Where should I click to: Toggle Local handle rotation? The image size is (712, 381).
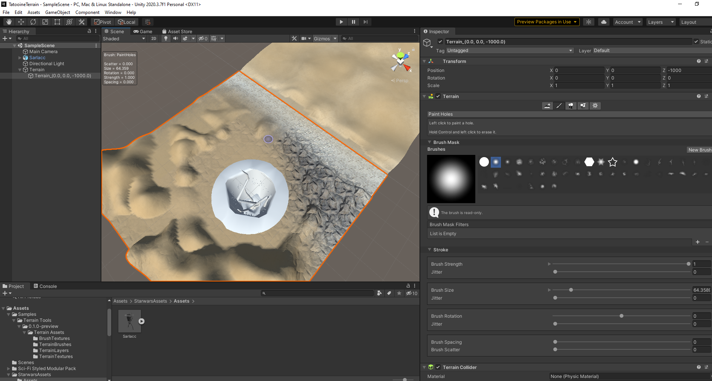tap(126, 22)
